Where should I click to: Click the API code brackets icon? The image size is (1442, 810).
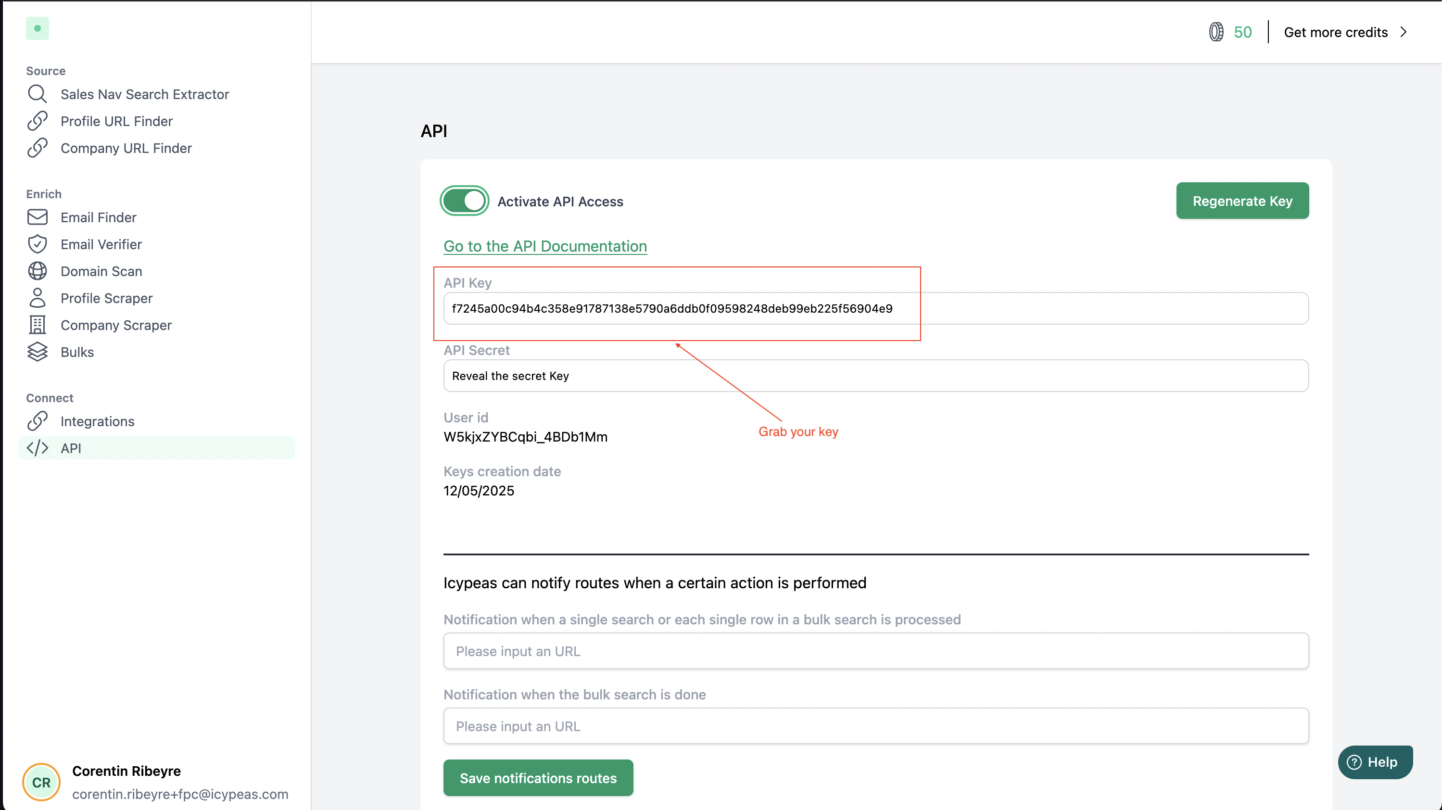37,448
